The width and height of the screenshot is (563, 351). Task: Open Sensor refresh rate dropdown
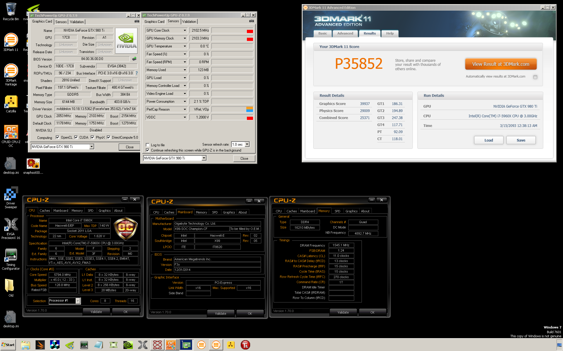coord(247,144)
